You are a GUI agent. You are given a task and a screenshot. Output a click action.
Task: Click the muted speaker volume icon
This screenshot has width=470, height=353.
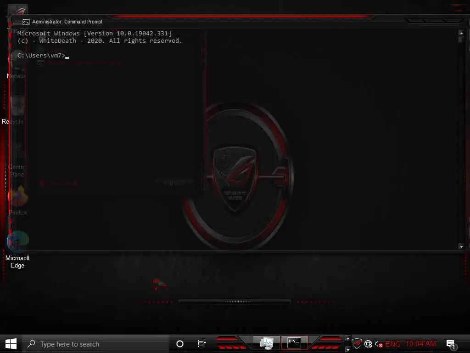click(379, 344)
